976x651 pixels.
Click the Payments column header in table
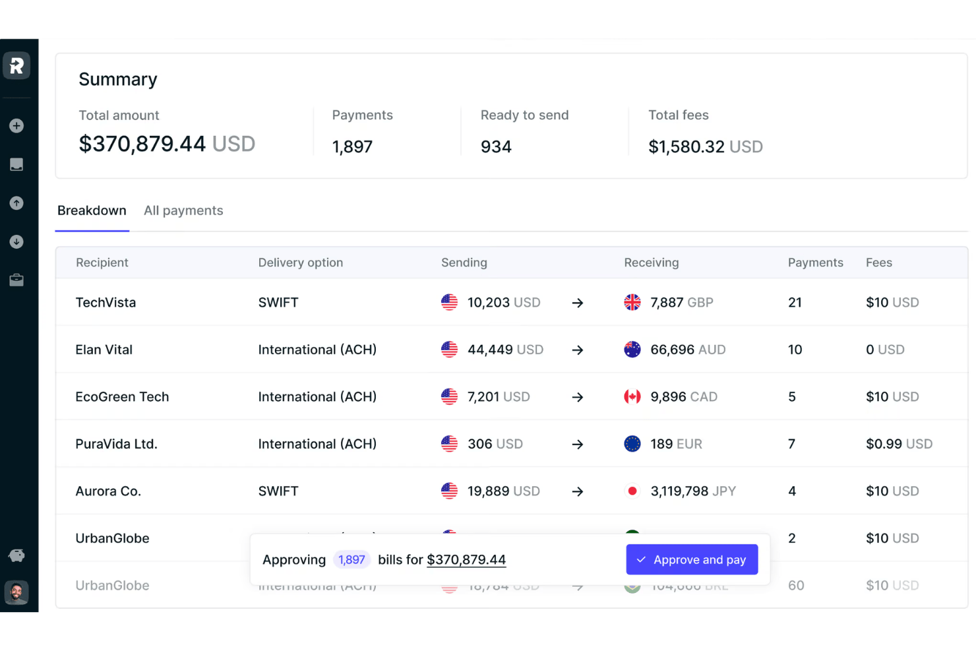click(816, 263)
